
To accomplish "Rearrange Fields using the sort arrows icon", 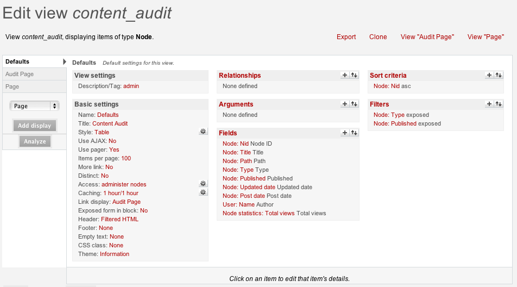I will (354, 133).
